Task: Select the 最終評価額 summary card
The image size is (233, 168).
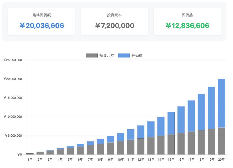Action: click(x=41, y=21)
